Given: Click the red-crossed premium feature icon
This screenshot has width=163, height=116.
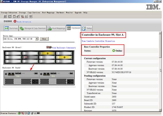Looking at the screenshot, I should (22, 113).
